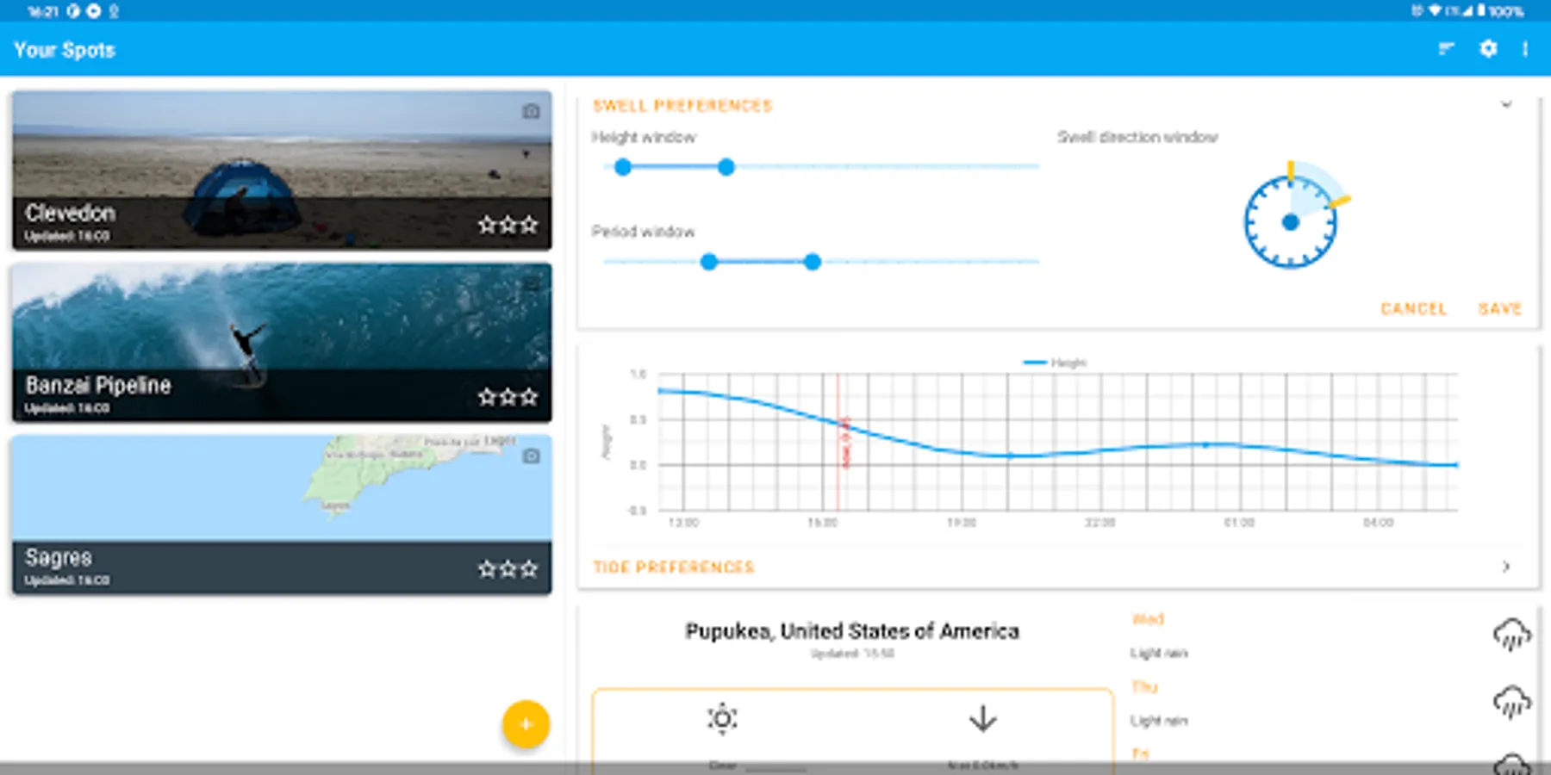Tap the second rating star on Clevedon
Viewport: 1551px width, 775px height.
508,225
